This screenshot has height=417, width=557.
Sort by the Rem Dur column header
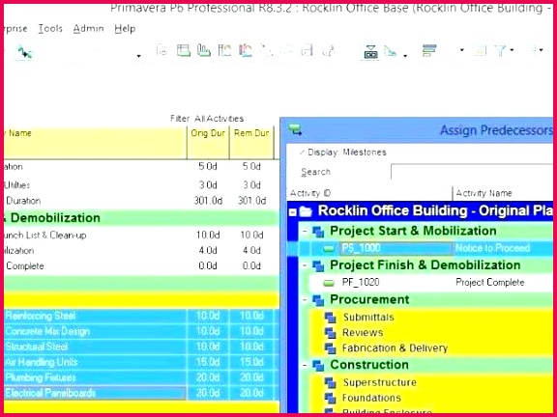(251, 143)
